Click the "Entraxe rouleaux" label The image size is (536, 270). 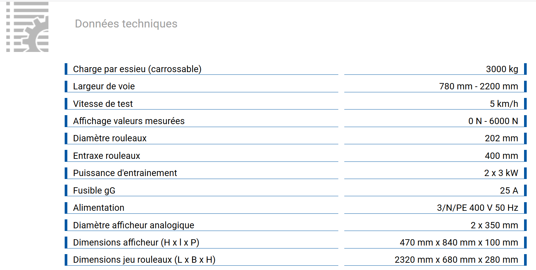(x=106, y=156)
